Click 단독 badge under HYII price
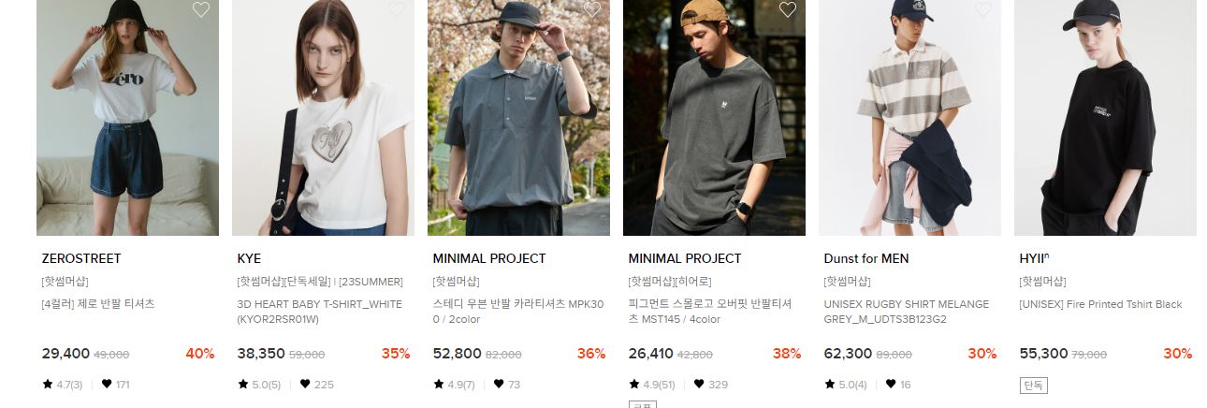 click(x=1034, y=385)
